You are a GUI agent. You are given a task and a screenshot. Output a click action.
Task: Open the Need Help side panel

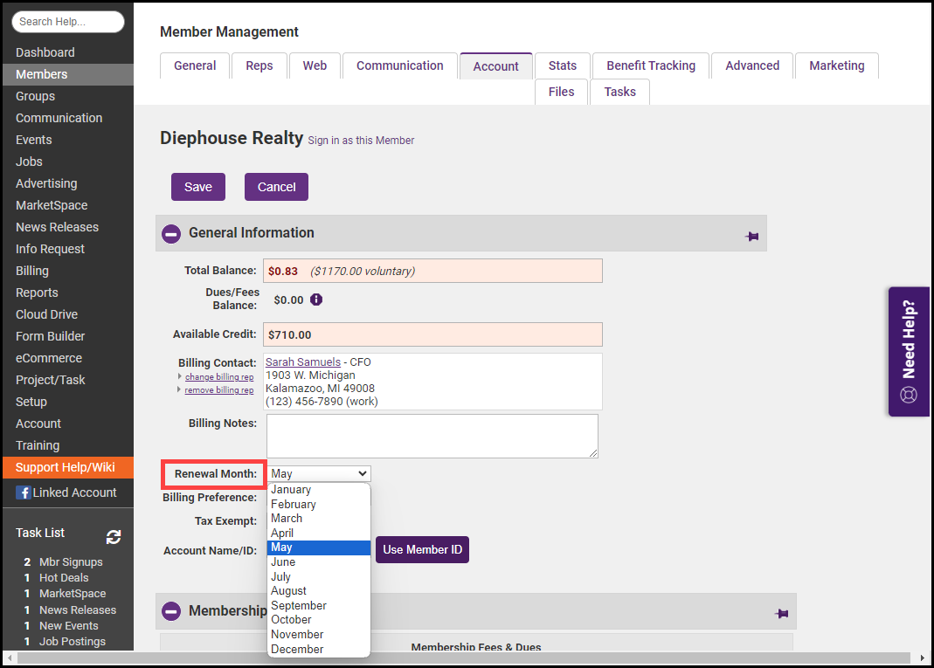click(909, 351)
